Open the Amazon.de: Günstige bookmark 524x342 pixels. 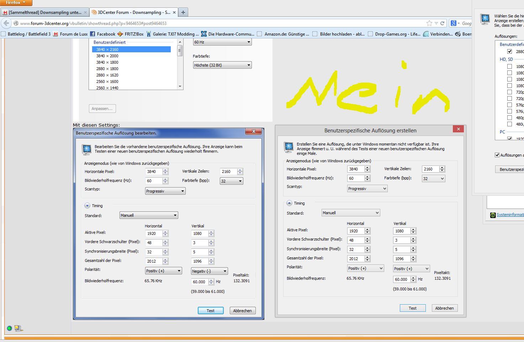point(283,34)
